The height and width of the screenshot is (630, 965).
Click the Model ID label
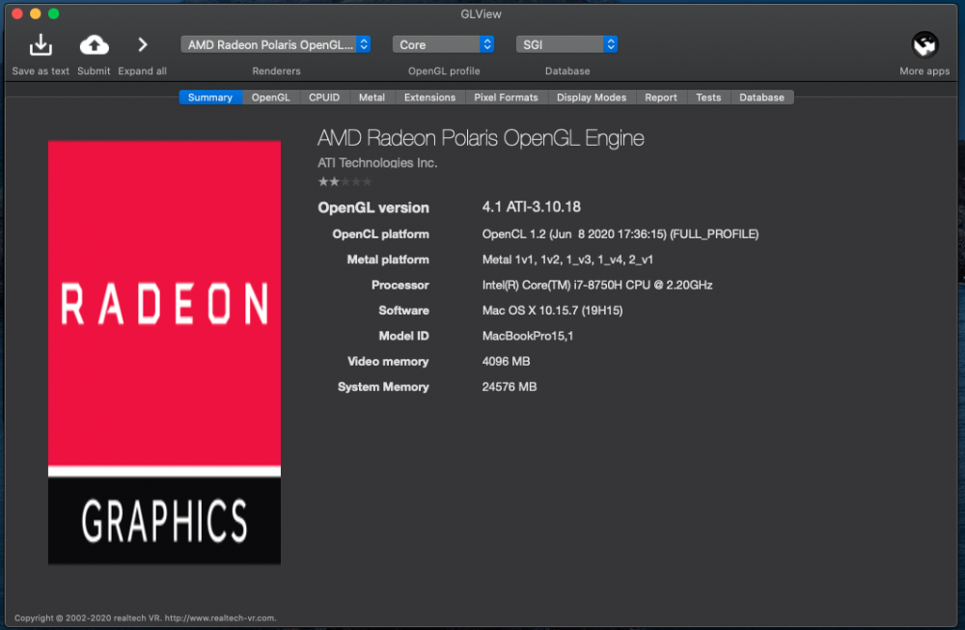pos(403,336)
